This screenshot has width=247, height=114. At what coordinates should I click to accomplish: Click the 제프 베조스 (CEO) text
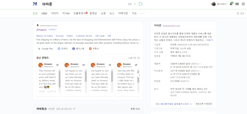click(179, 52)
